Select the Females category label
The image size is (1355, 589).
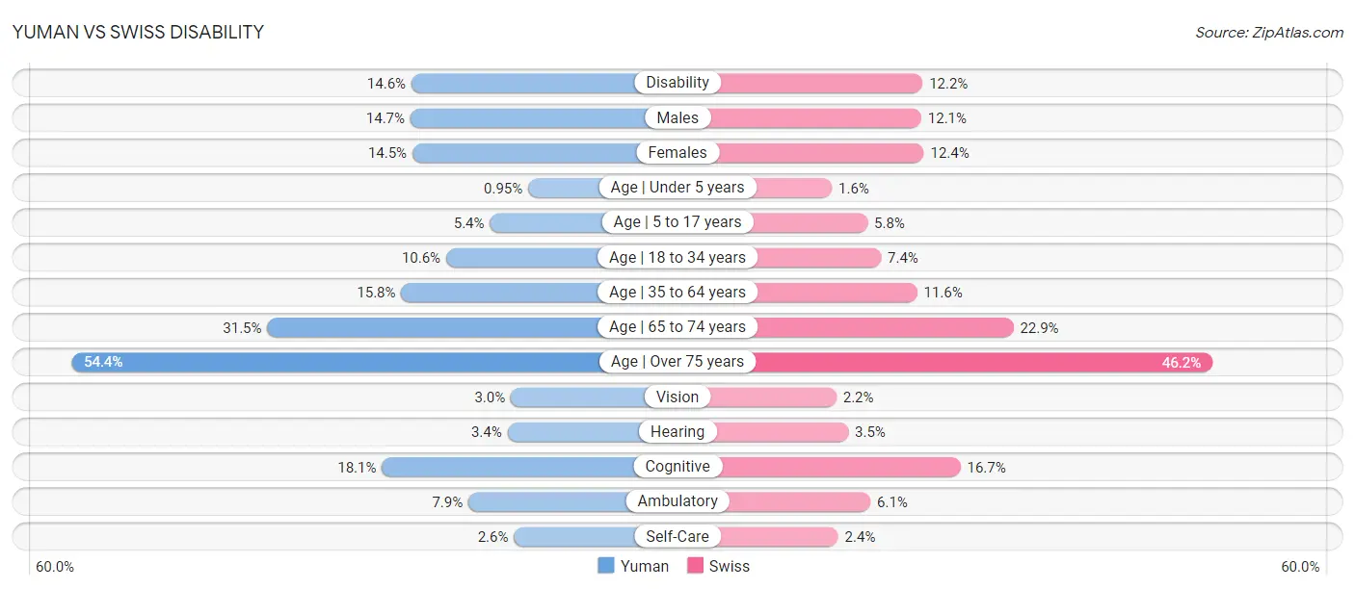677,152
